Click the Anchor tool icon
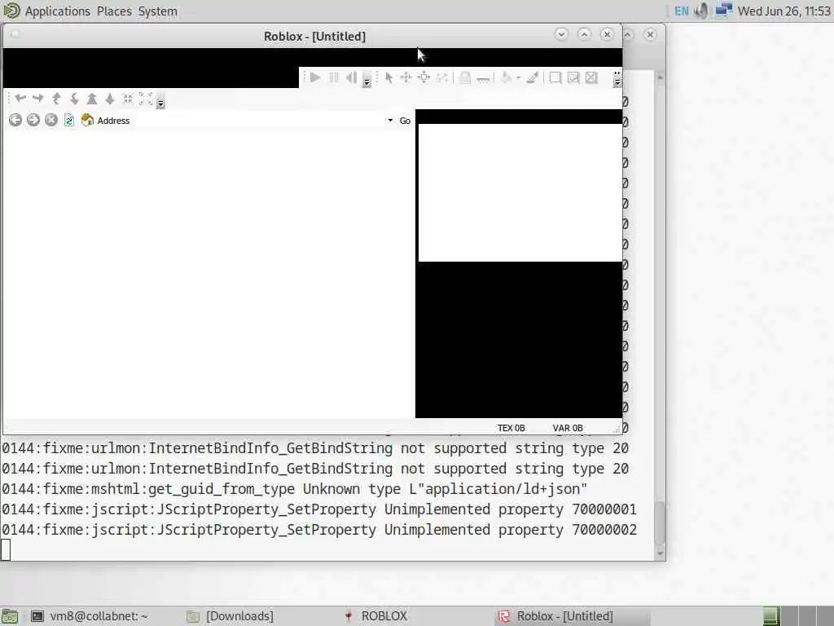834x626 pixels. pos(483,79)
